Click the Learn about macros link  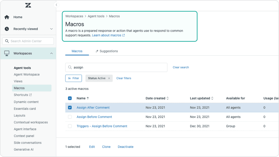(x=107, y=35)
